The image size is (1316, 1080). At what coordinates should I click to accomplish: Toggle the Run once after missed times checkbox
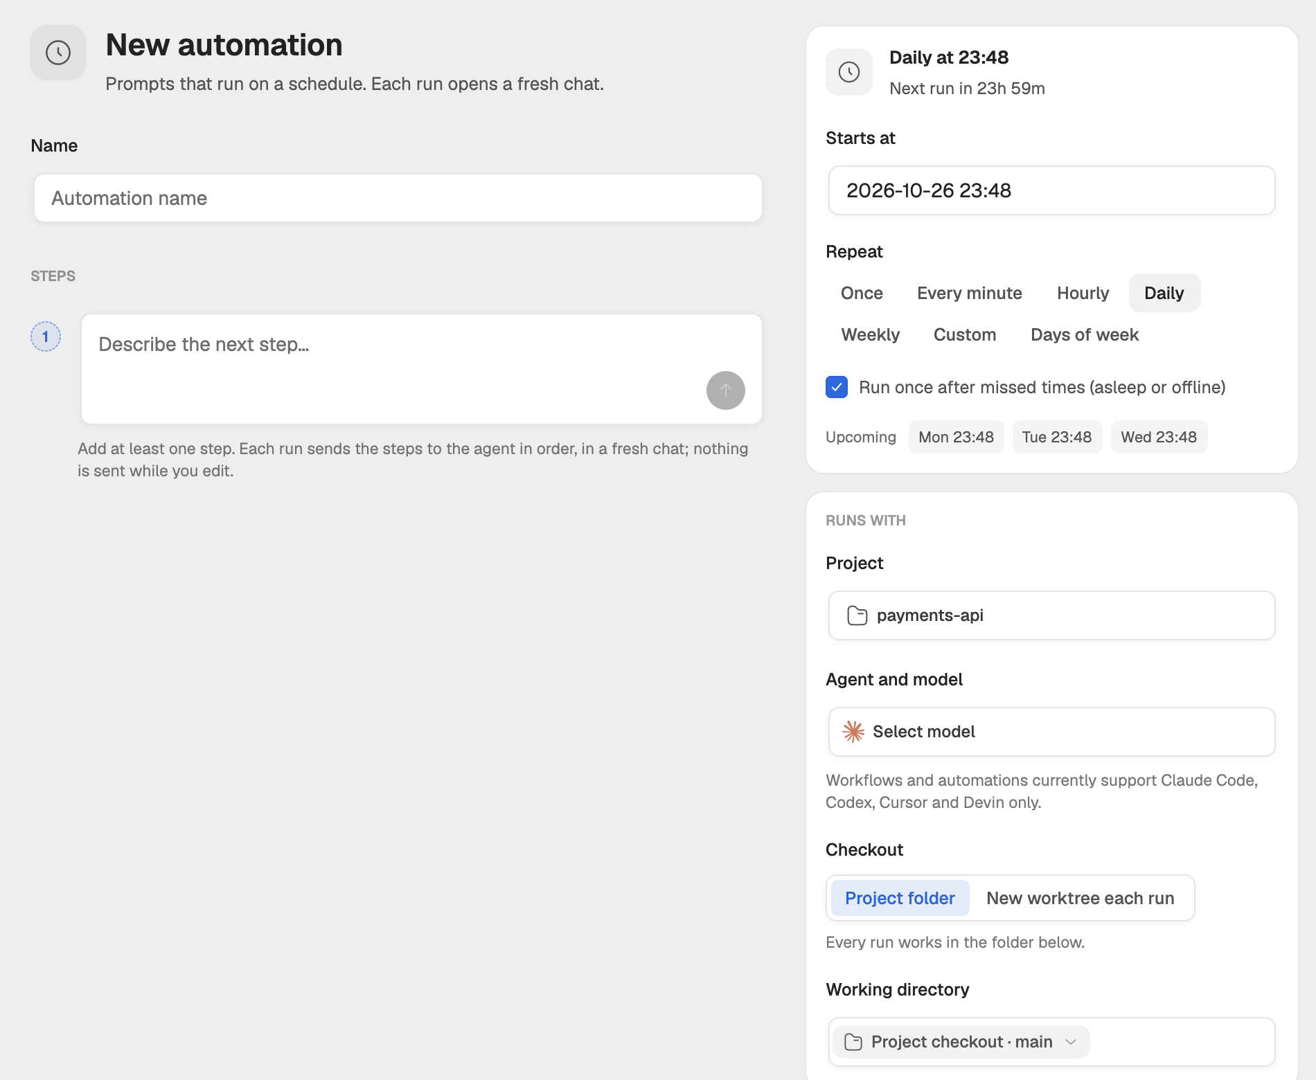[837, 387]
